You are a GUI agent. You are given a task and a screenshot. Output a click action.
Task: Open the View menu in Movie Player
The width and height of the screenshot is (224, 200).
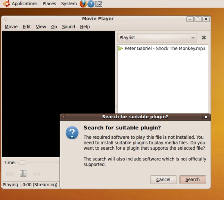point(41,27)
